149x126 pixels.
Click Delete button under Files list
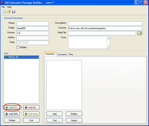pyautogui.click(x=12, y=120)
